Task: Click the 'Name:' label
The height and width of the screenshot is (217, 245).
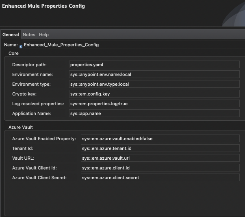Action: pos(11,45)
